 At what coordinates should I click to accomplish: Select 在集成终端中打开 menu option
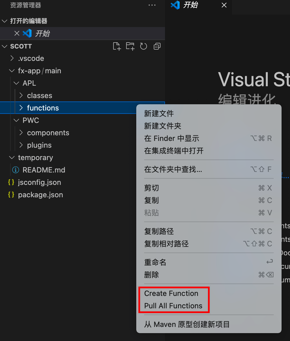tap(174, 151)
